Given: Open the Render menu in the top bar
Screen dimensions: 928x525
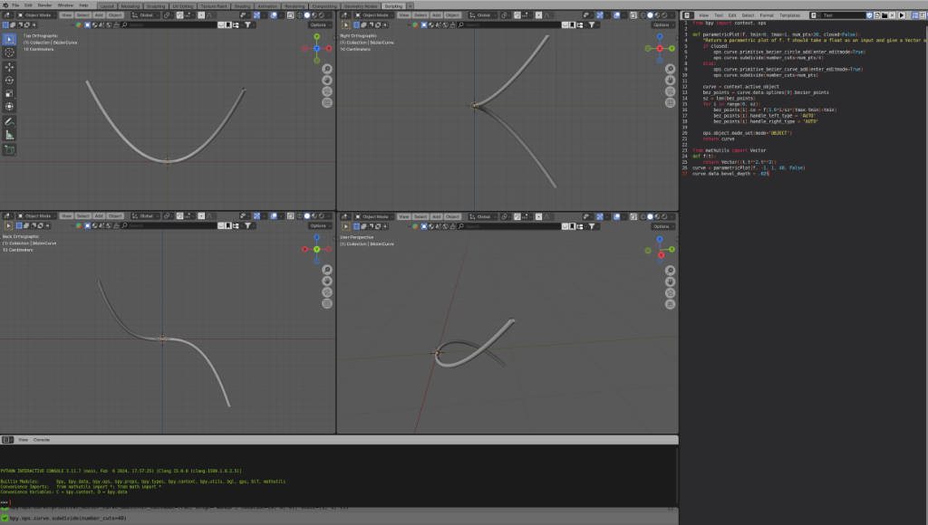Looking at the screenshot, I should (x=44, y=5).
